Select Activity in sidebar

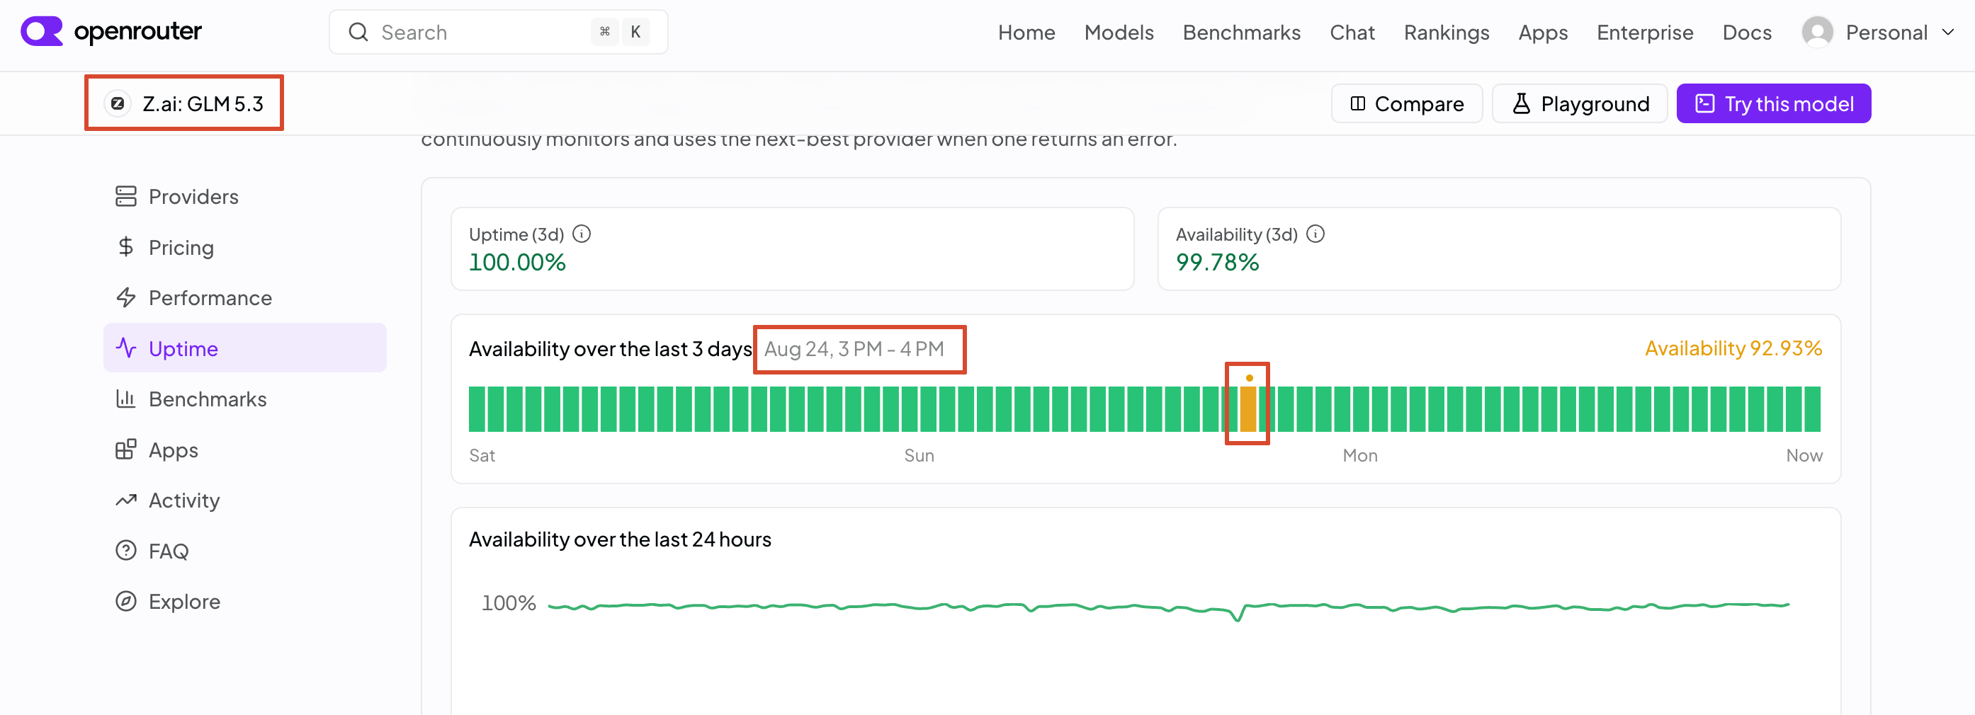(x=244, y=500)
